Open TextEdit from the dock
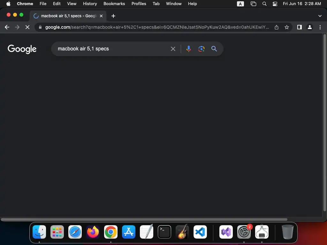 click(146, 232)
